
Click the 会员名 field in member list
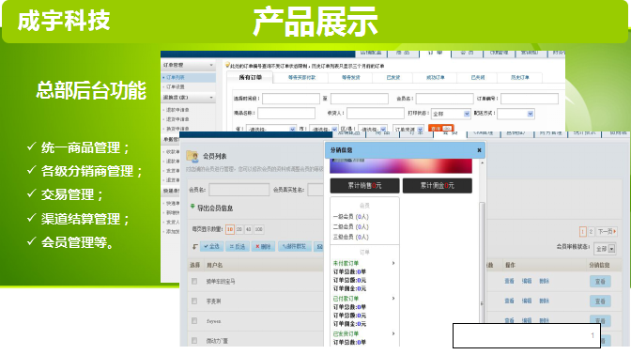click(x=239, y=190)
